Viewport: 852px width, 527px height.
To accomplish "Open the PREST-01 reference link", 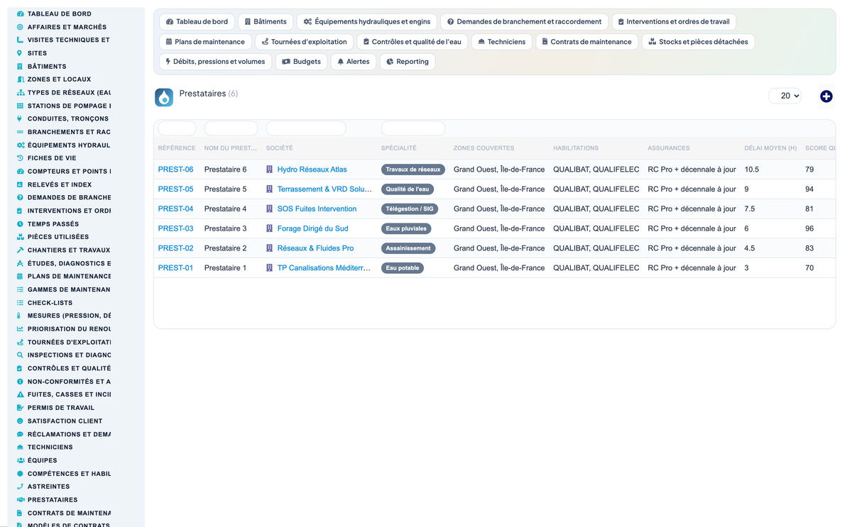I will [x=175, y=268].
